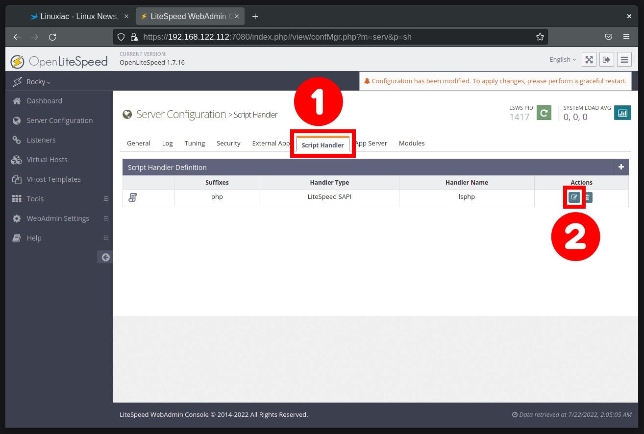Screen dimensions: 644x434
Task: Collapse the sidebar with arrow icon
Action: 105,257
